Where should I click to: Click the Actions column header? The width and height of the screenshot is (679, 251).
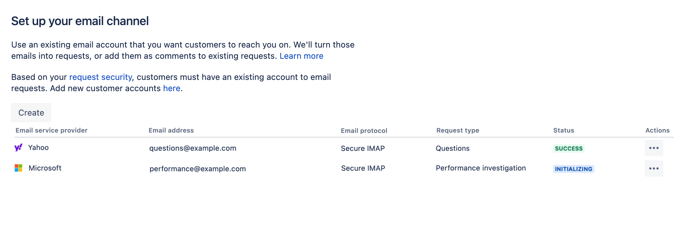coord(657,130)
